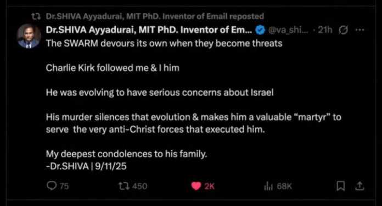The image size is (382, 206).
Task: Open the view analytics bar chart icon
Action: click(x=268, y=186)
